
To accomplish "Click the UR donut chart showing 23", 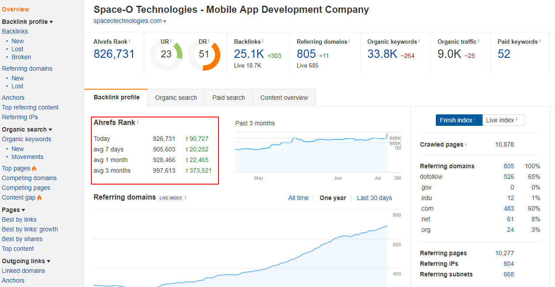I will (166, 55).
